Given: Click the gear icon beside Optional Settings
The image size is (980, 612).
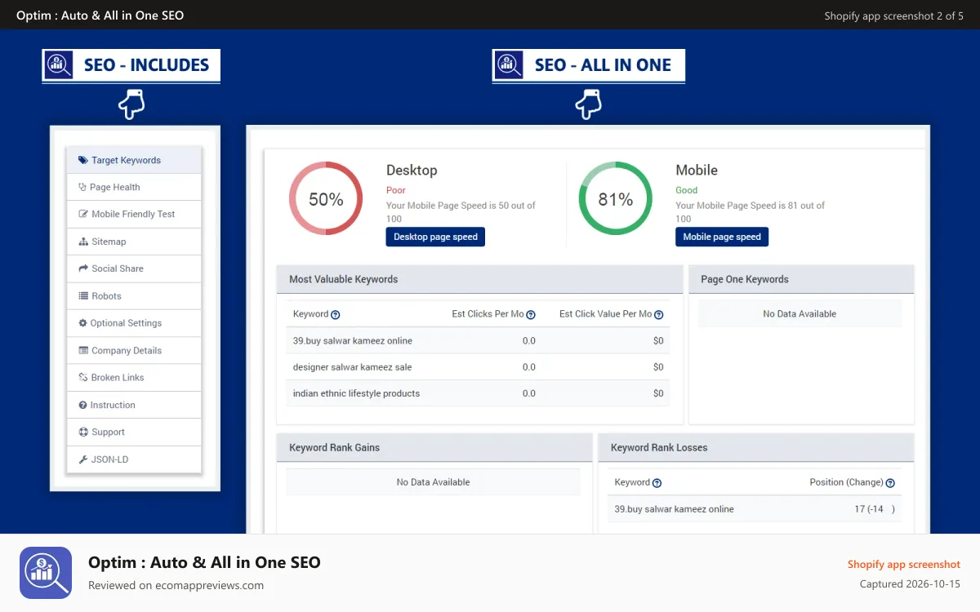Looking at the screenshot, I should coord(82,323).
